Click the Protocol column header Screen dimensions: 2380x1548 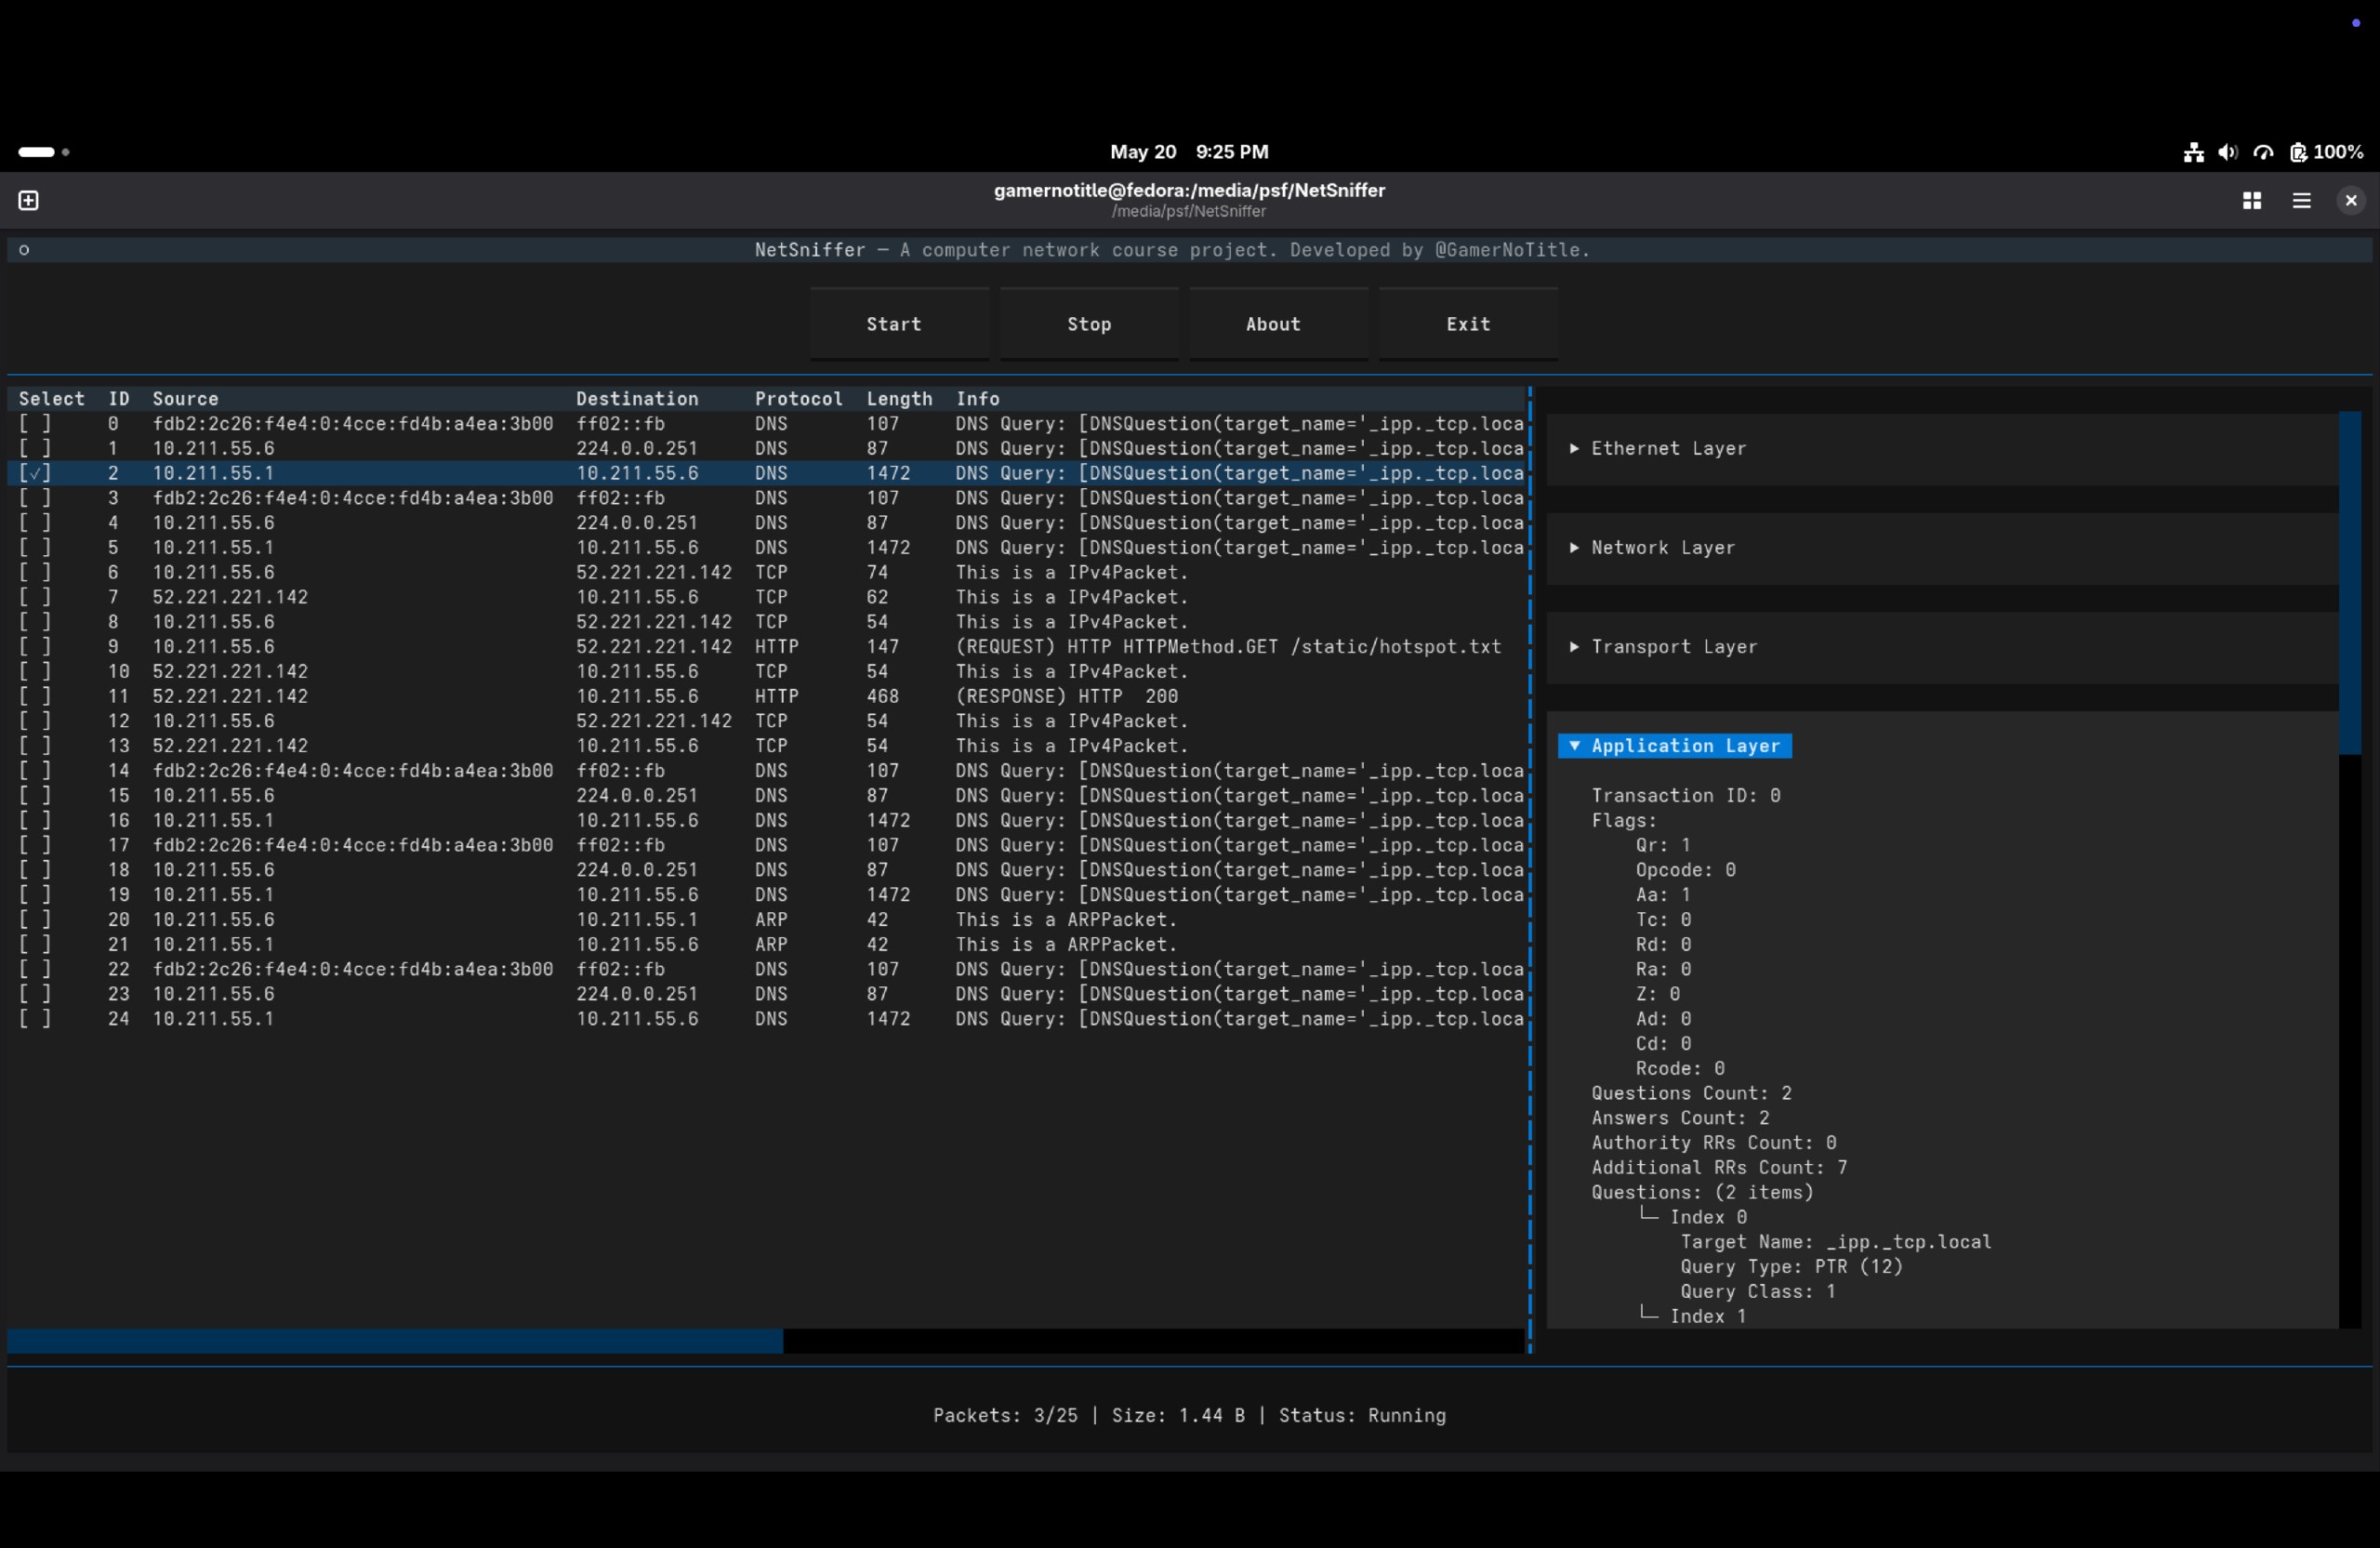(x=799, y=399)
